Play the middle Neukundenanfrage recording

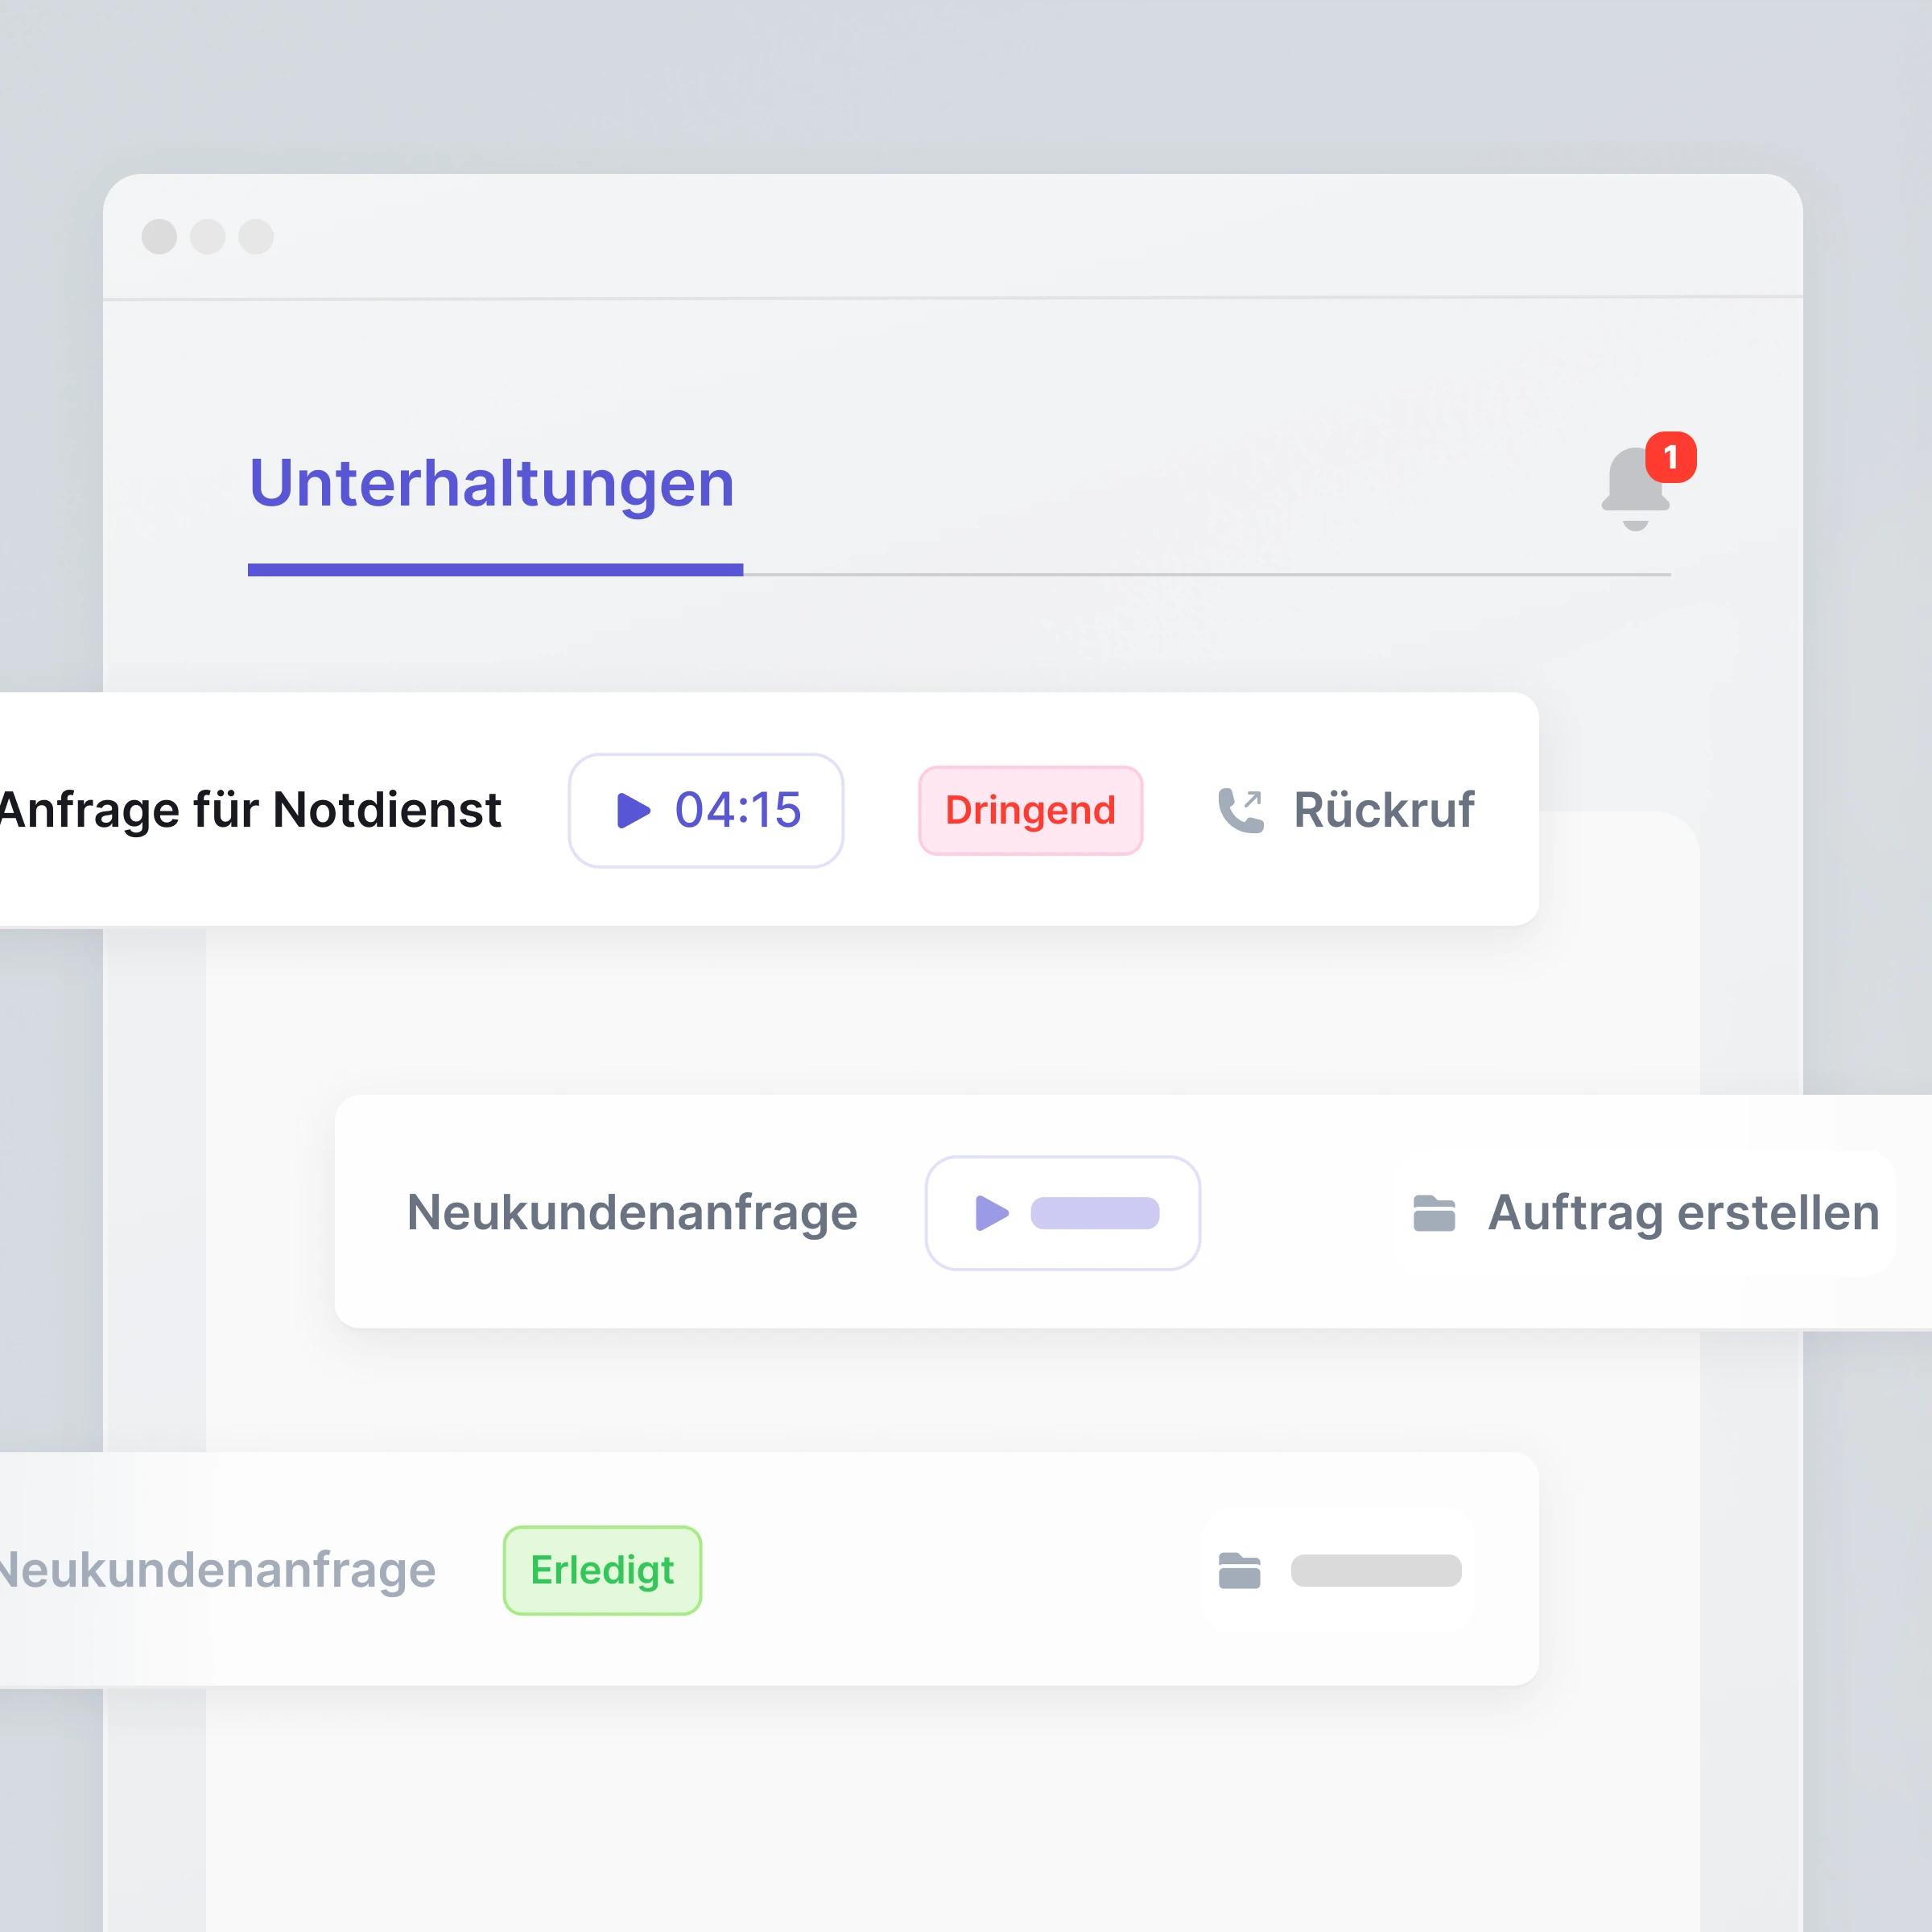coord(1062,1213)
